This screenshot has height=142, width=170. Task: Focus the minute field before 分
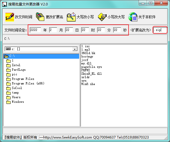point(101,30)
